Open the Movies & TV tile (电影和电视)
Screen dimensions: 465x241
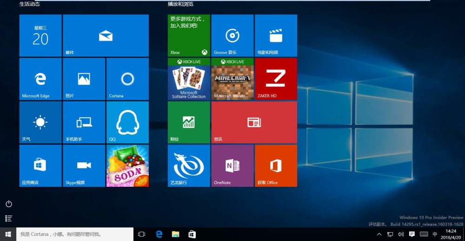click(276, 36)
